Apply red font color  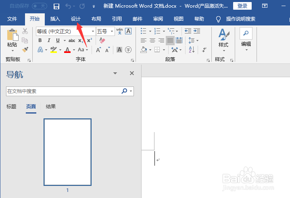coord(67,50)
